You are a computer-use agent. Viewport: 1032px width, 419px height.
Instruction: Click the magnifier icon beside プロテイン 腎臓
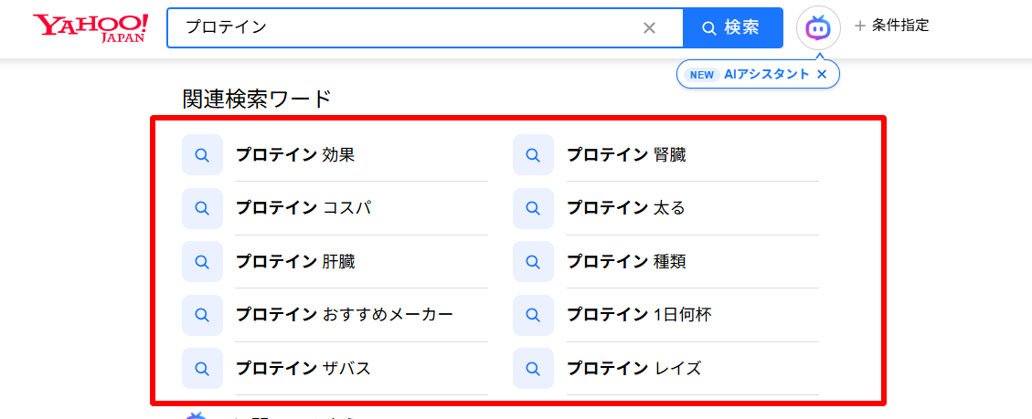[x=534, y=154]
